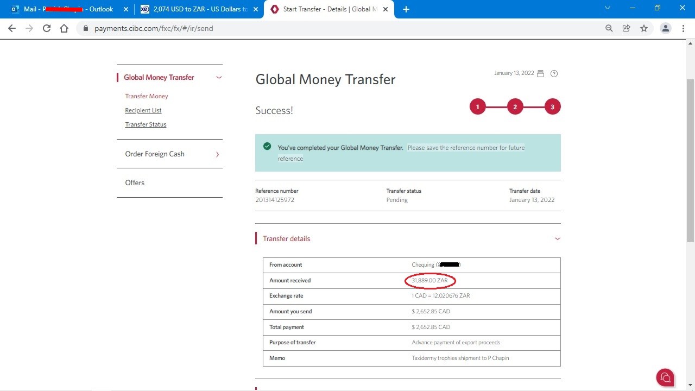Open the browser profile avatar icon
The image size is (695, 391).
665,28
